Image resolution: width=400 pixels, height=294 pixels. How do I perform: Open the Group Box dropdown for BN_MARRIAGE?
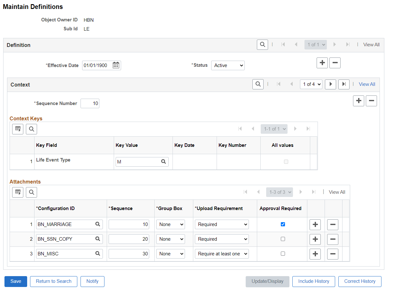(x=170, y=224)
